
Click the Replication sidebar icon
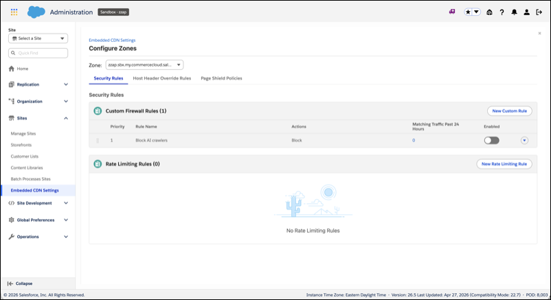[12, 84]
